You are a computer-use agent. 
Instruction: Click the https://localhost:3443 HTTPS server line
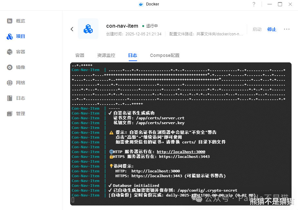tap(159, 157)
